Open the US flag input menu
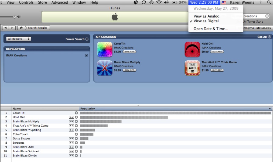 224,2
